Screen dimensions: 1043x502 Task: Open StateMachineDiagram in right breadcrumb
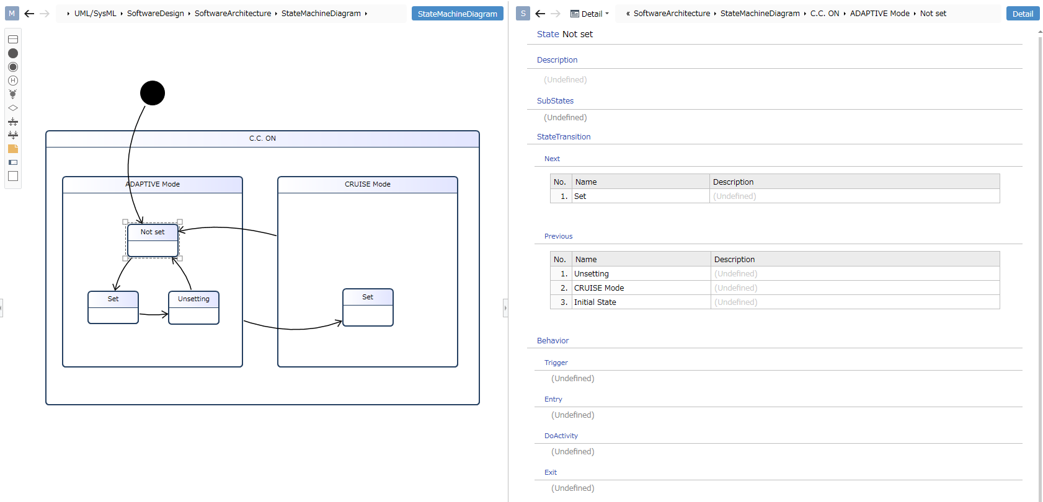click(x=760, y=14)
